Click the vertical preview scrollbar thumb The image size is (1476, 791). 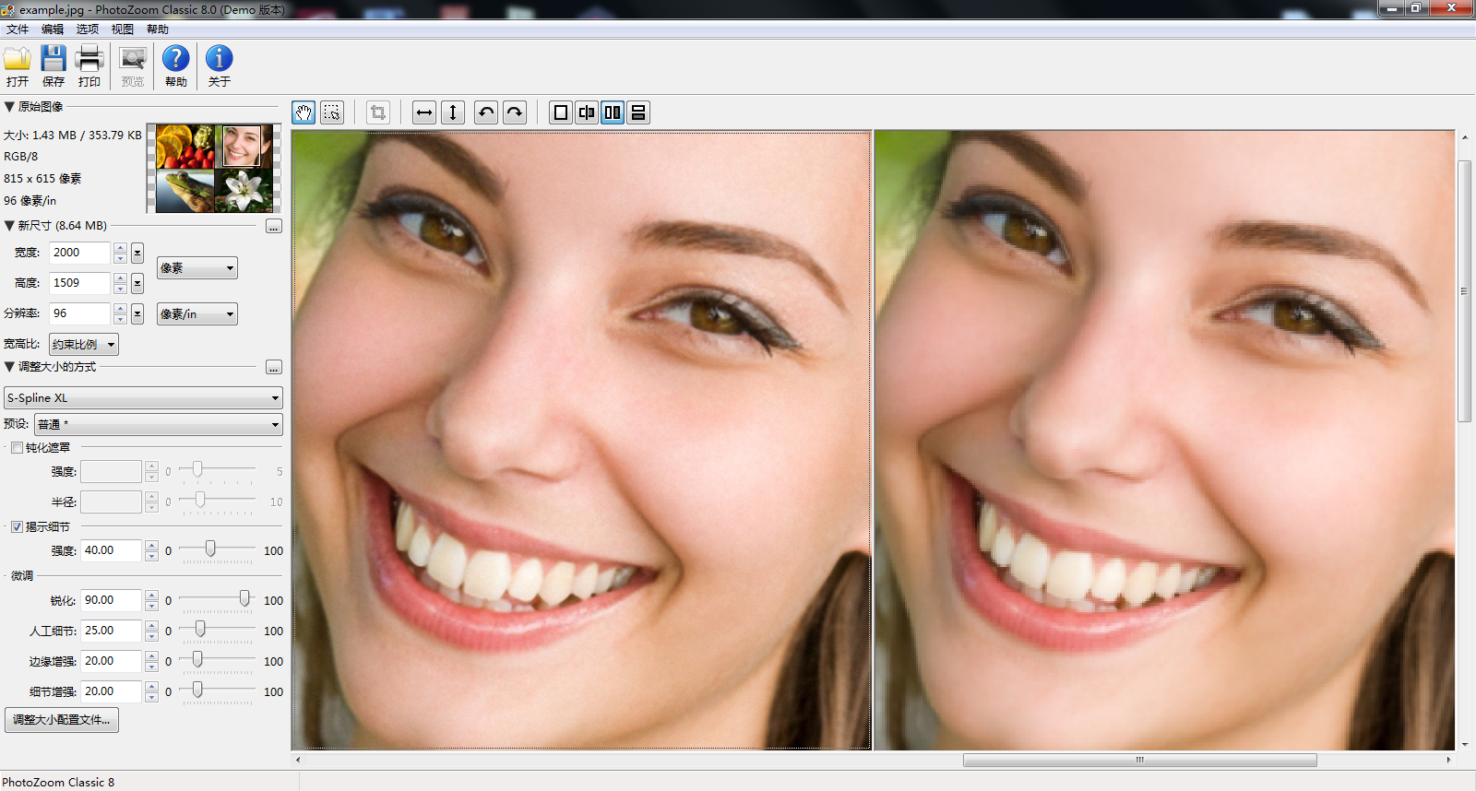coord(1464,291)
